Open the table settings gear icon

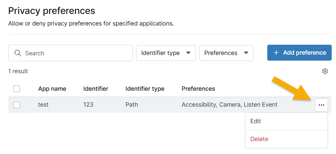click(x=325, y=71)
